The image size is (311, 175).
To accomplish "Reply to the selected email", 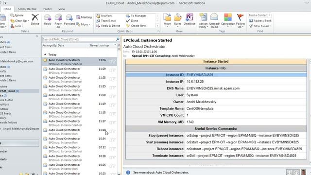I will coord(48,19).
